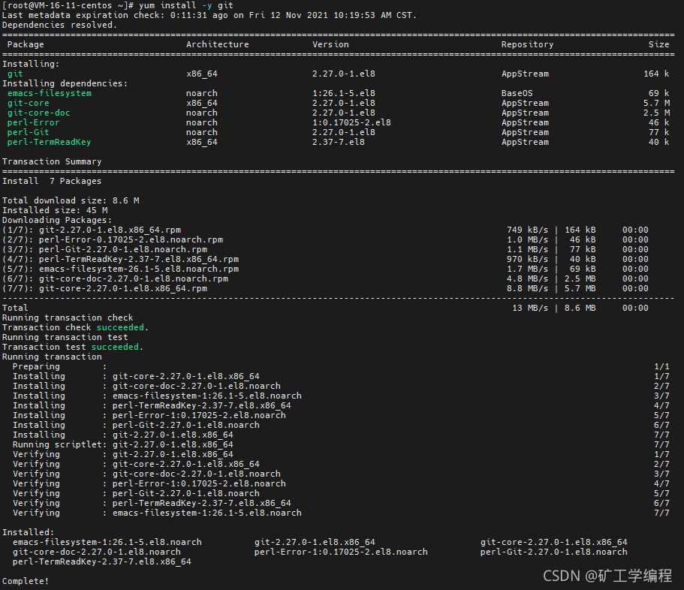Click the '13 MB/s' total speed value
The height and width of the screenshot is (590, 684).
click(x=530, y=308)
